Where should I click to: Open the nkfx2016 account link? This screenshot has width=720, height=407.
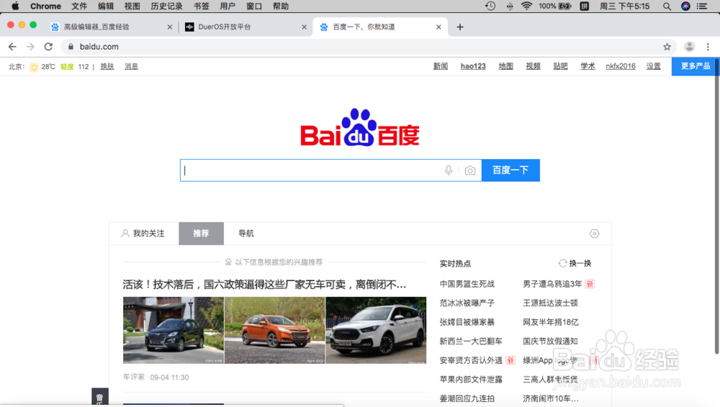(621, 66)
